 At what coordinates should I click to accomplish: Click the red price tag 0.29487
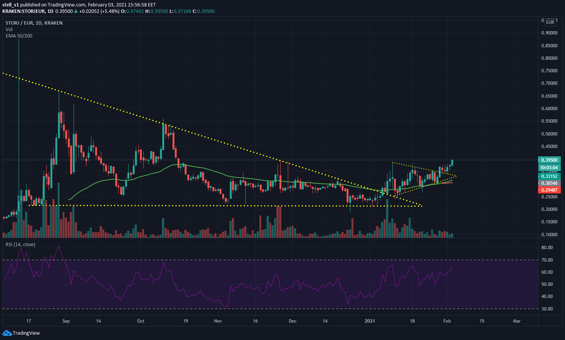pos(549,190)
